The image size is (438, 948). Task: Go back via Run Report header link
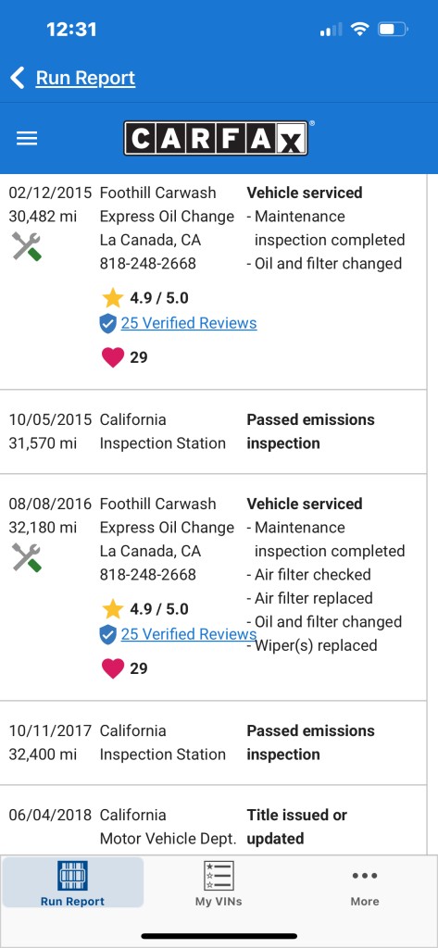pyautogui.click(x=85, y=78)
